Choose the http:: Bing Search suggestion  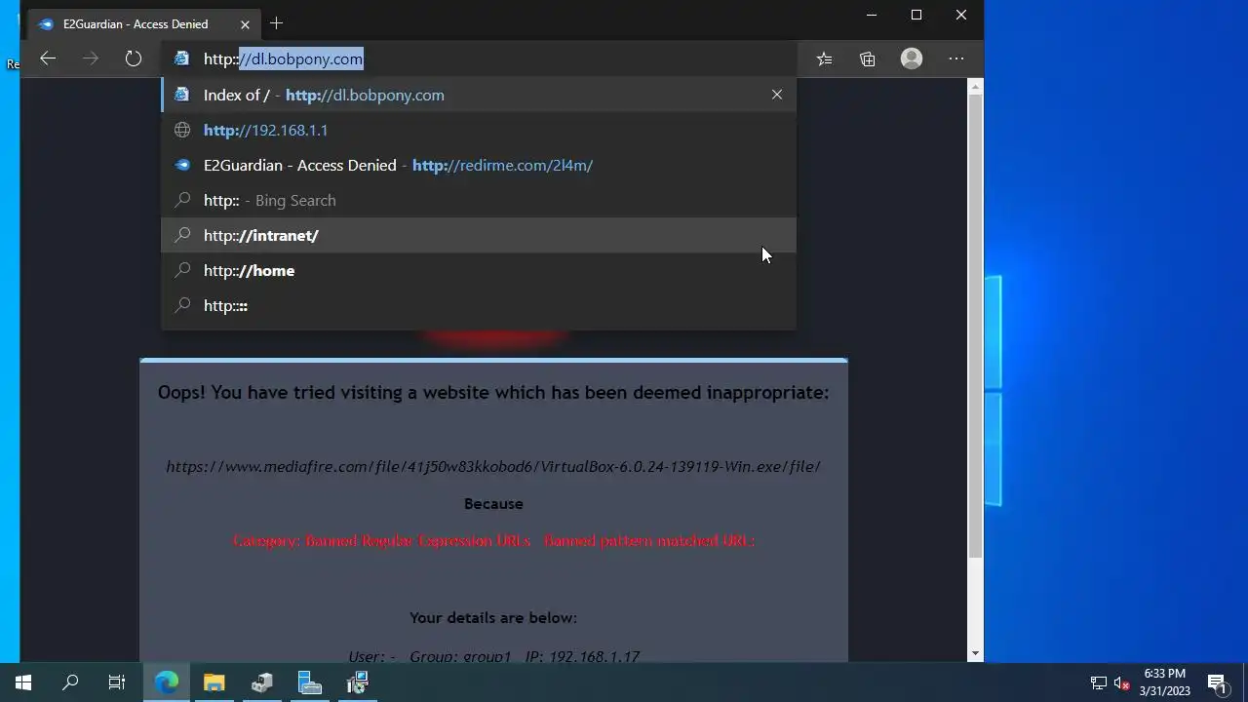pyautogui.click(x=479, y=200)
